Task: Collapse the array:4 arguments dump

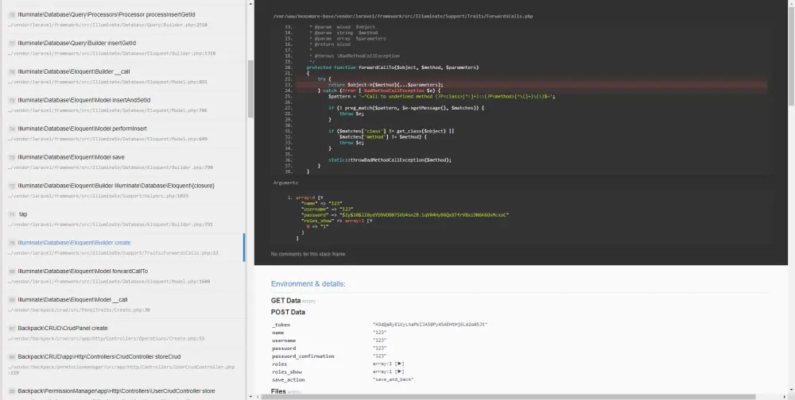Action: [321, 198]
